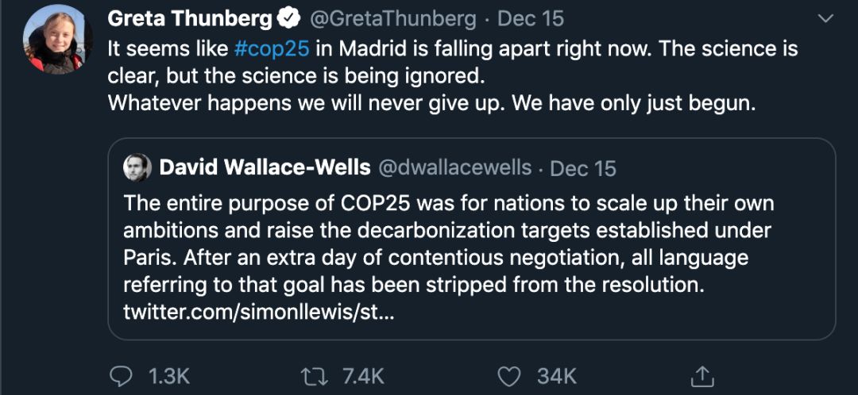858x395 pixels.
Task: Click the @dwallacewells handle
Action: [x=454, y=167]
